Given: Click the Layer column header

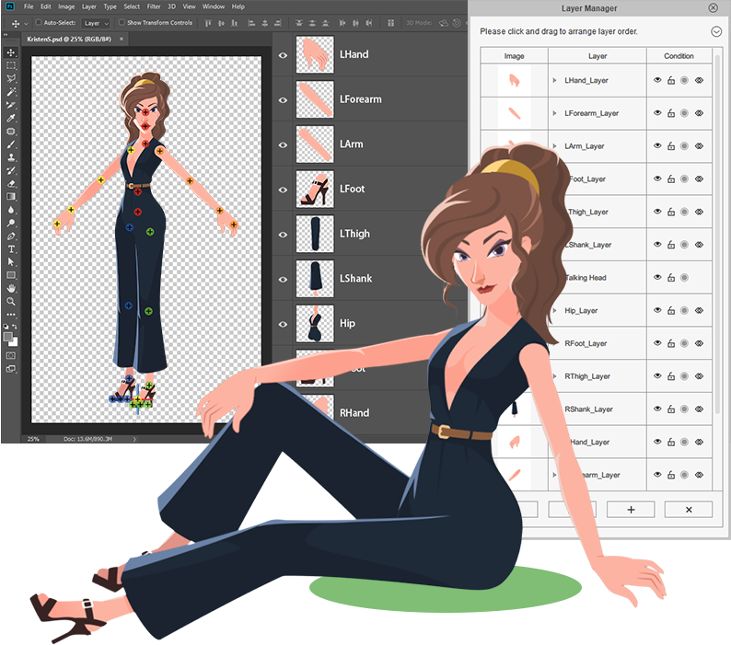Looking at the screenshot, I should (x=598, y=56).
